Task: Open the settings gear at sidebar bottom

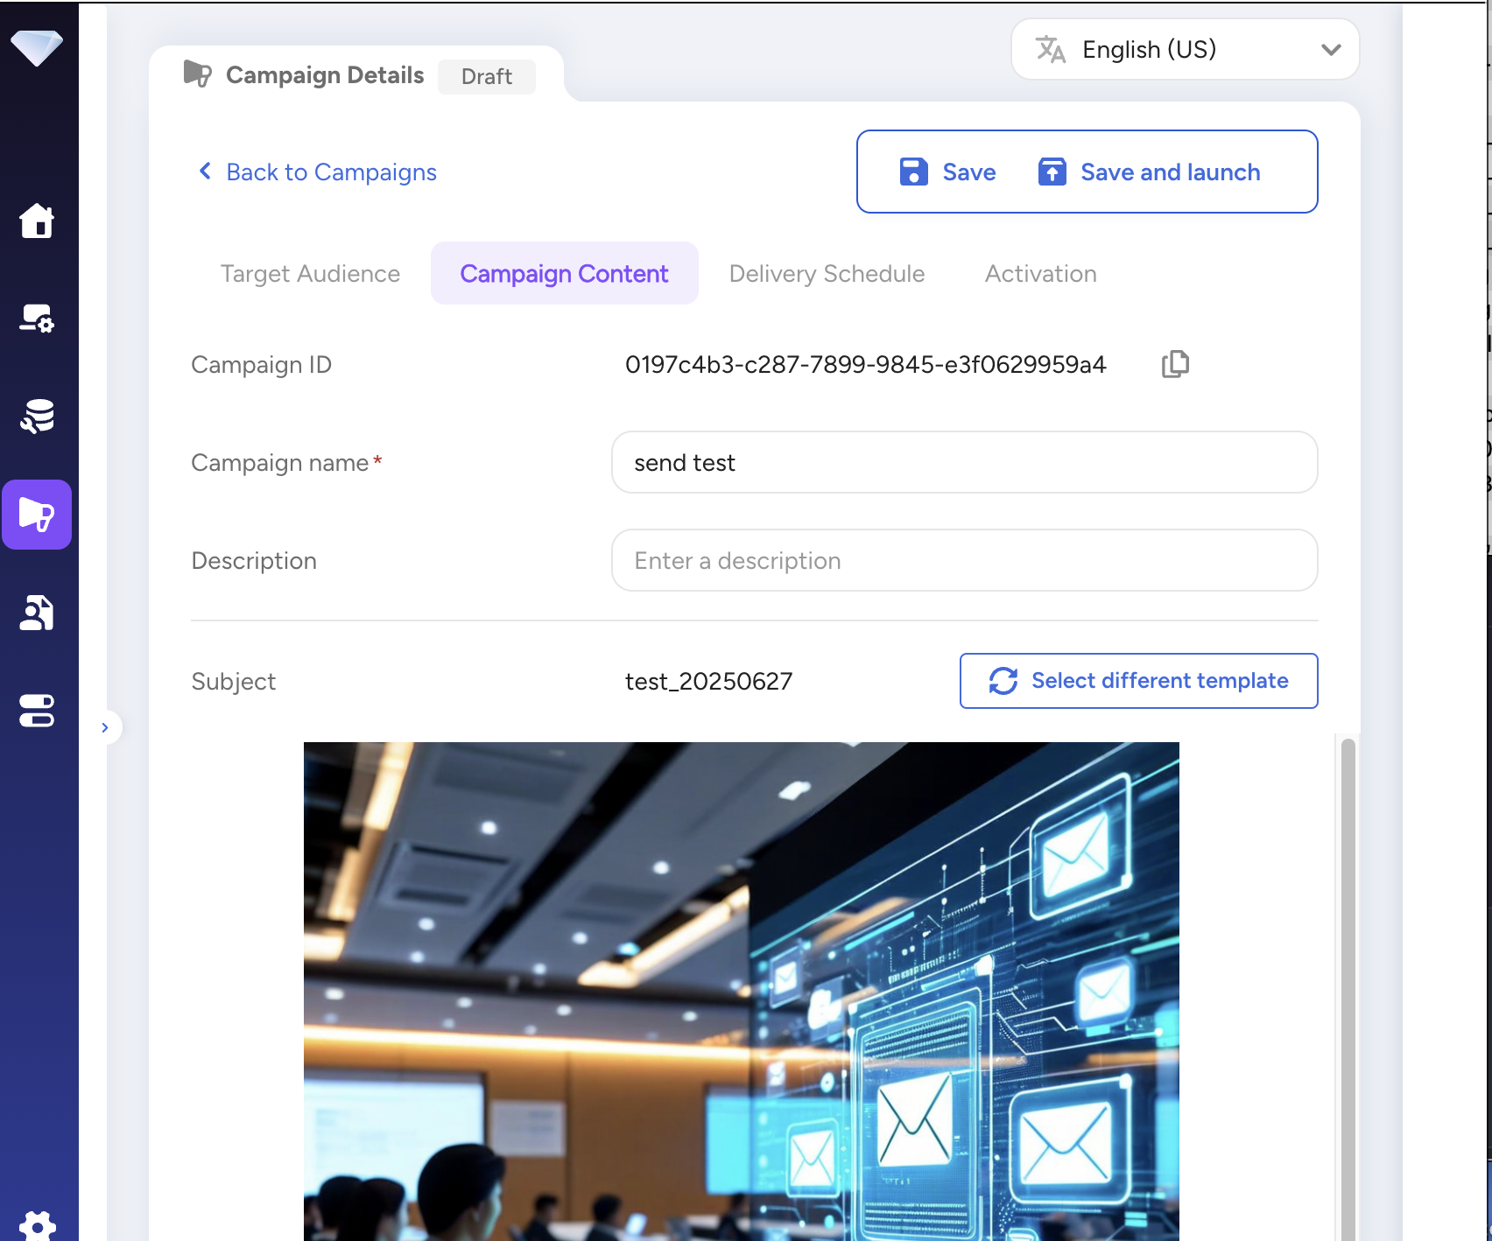Action: 37,1225
